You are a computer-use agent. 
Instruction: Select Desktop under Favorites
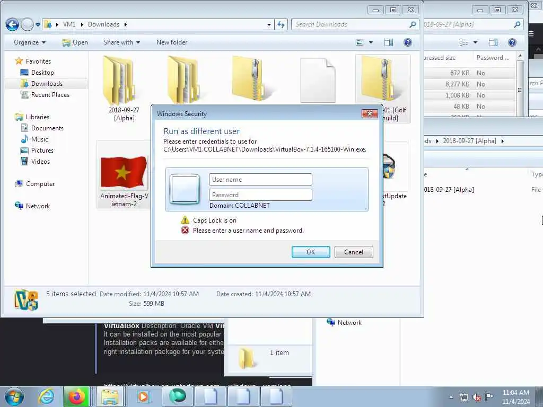coord(38,72)
